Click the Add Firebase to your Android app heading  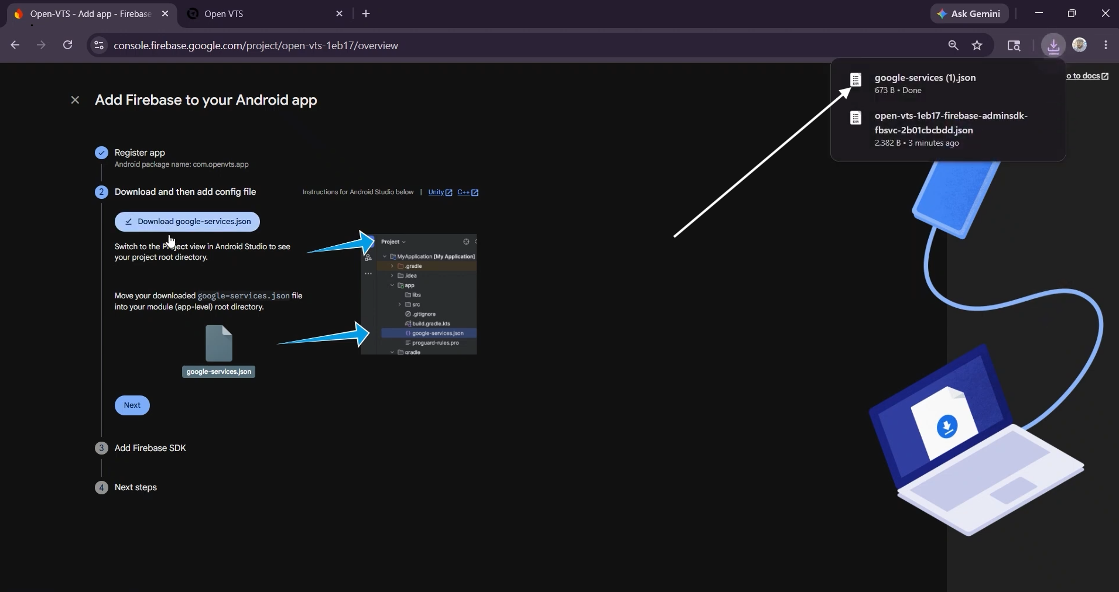pyautogui.click(x=206, y=100)
